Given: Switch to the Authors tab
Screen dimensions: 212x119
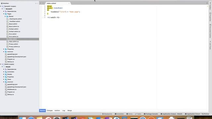Looking at the screenshot, I should 57,110.
